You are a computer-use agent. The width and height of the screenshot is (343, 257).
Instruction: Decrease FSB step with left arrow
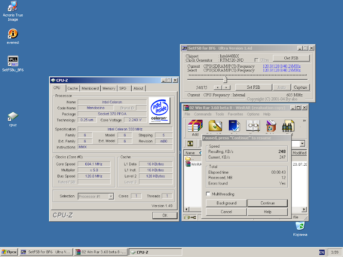tap(218, 88)
